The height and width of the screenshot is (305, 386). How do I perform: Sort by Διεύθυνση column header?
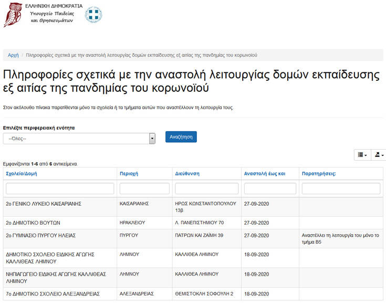pos(187,174)
